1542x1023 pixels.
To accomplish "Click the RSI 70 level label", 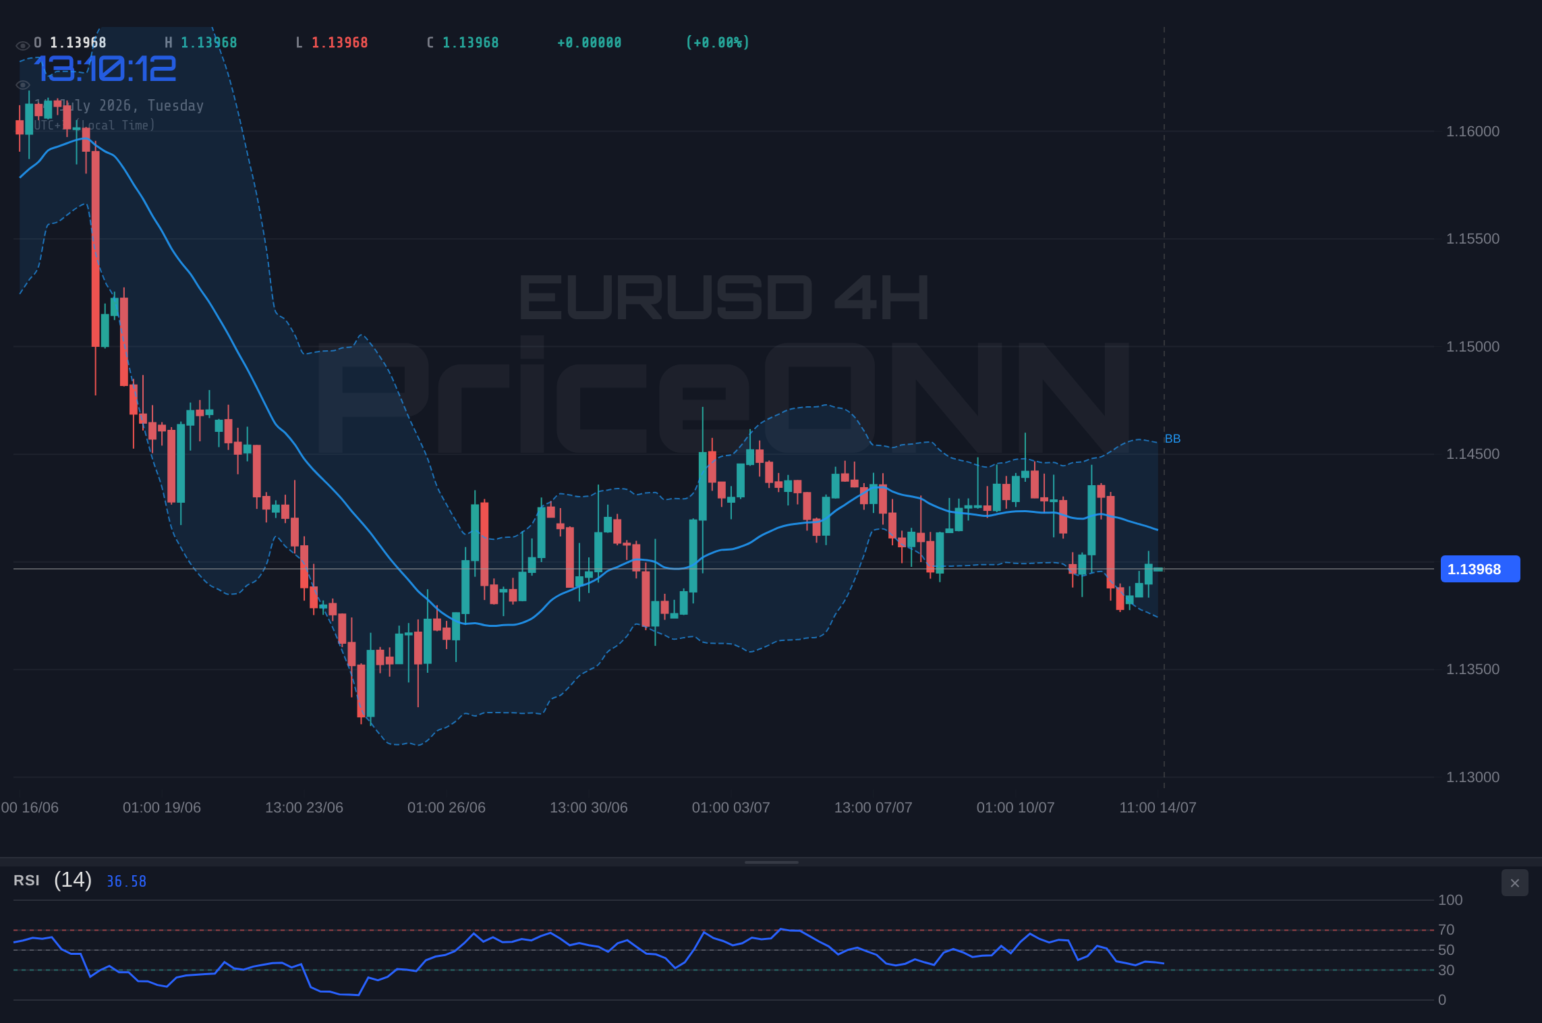I will click(1446, 930).
